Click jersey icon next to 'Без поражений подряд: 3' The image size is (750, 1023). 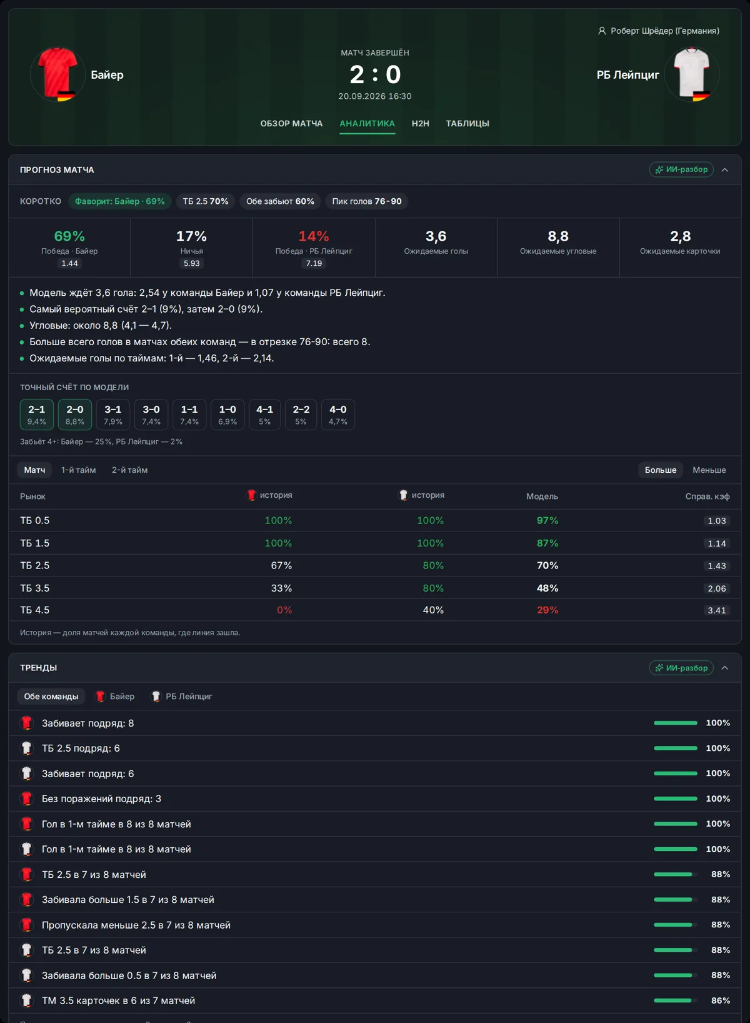coord(27,799)
